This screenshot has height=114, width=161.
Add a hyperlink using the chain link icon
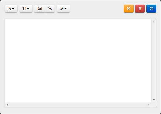(50, 9)
